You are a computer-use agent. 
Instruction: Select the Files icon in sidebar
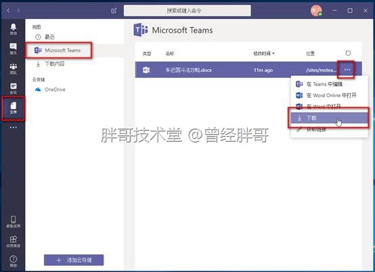(13, 108)
